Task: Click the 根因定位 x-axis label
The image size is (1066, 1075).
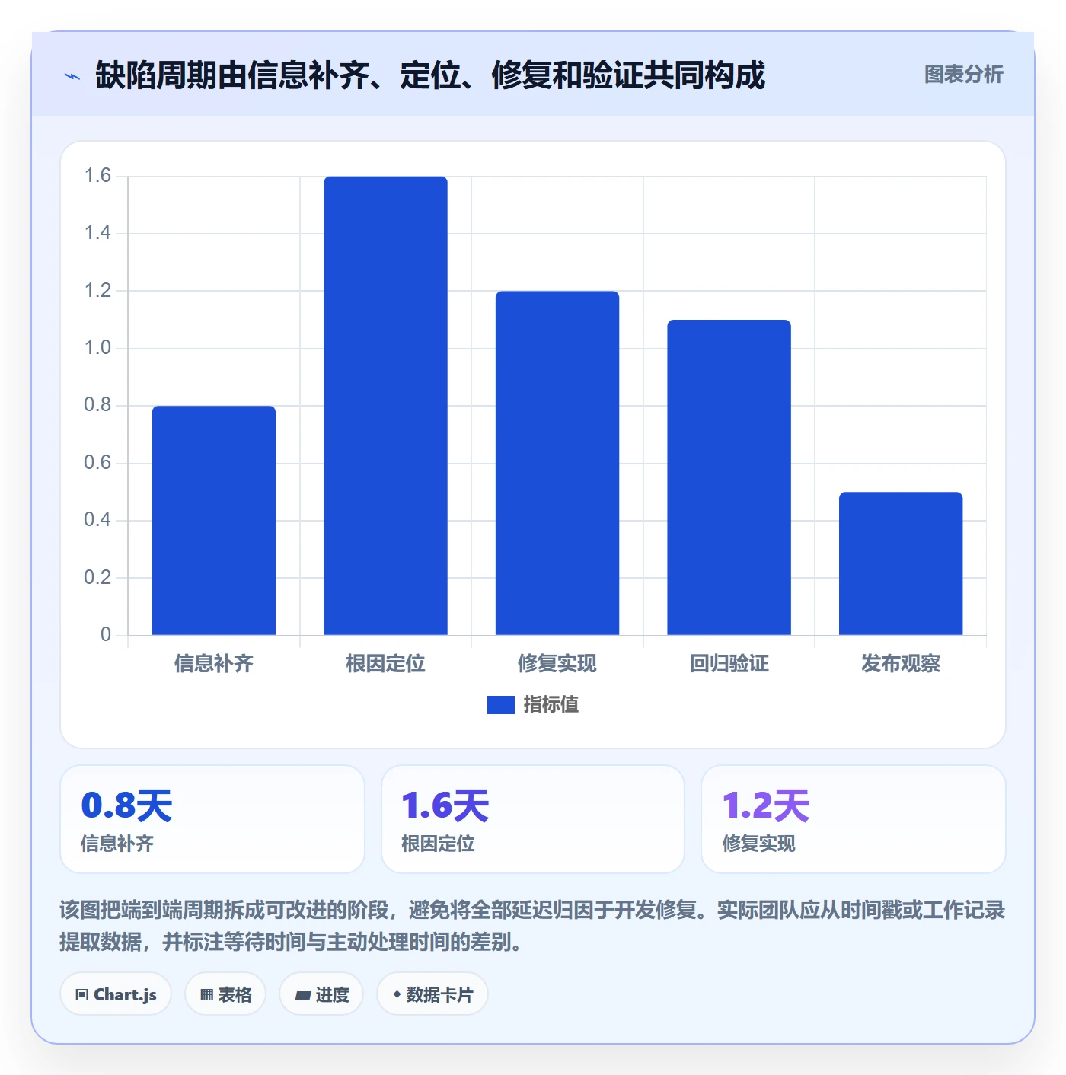Action: (385, 664)
